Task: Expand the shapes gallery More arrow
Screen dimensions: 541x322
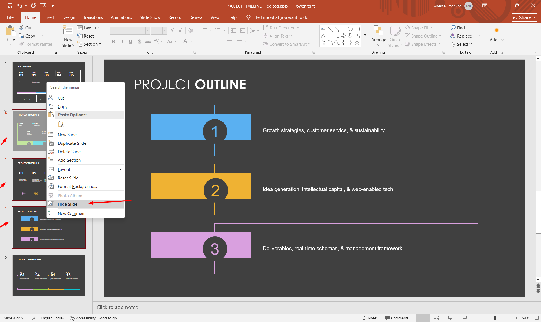Action: coord(365,36)
